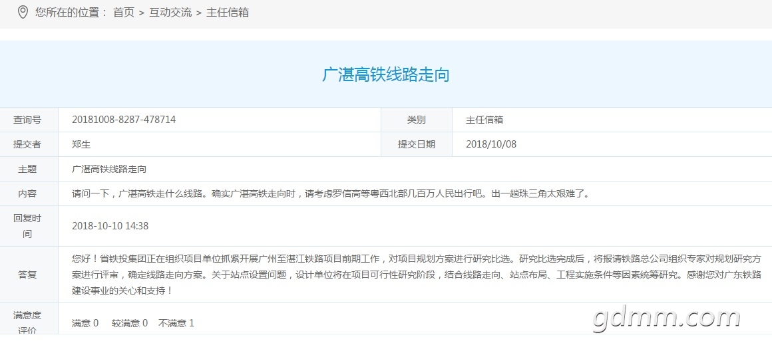Click the 内容 label cell
This screenshot has height=359, width=772.
click(29, 193)
